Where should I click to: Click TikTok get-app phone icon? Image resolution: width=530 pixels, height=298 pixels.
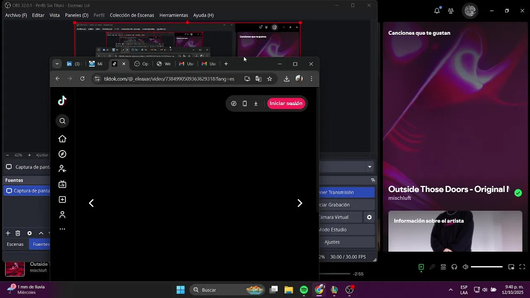[245, 103]
